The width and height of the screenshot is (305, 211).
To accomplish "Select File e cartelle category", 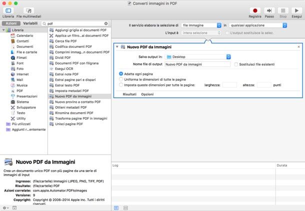I will [26, 52].
